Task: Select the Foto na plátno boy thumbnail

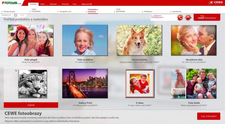Action: pyautogui.click(x=85, y=40)
